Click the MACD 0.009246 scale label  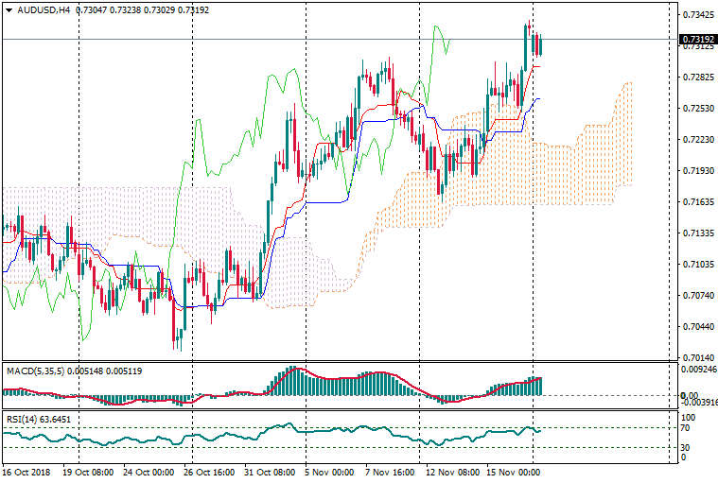[x=698, y=371]
